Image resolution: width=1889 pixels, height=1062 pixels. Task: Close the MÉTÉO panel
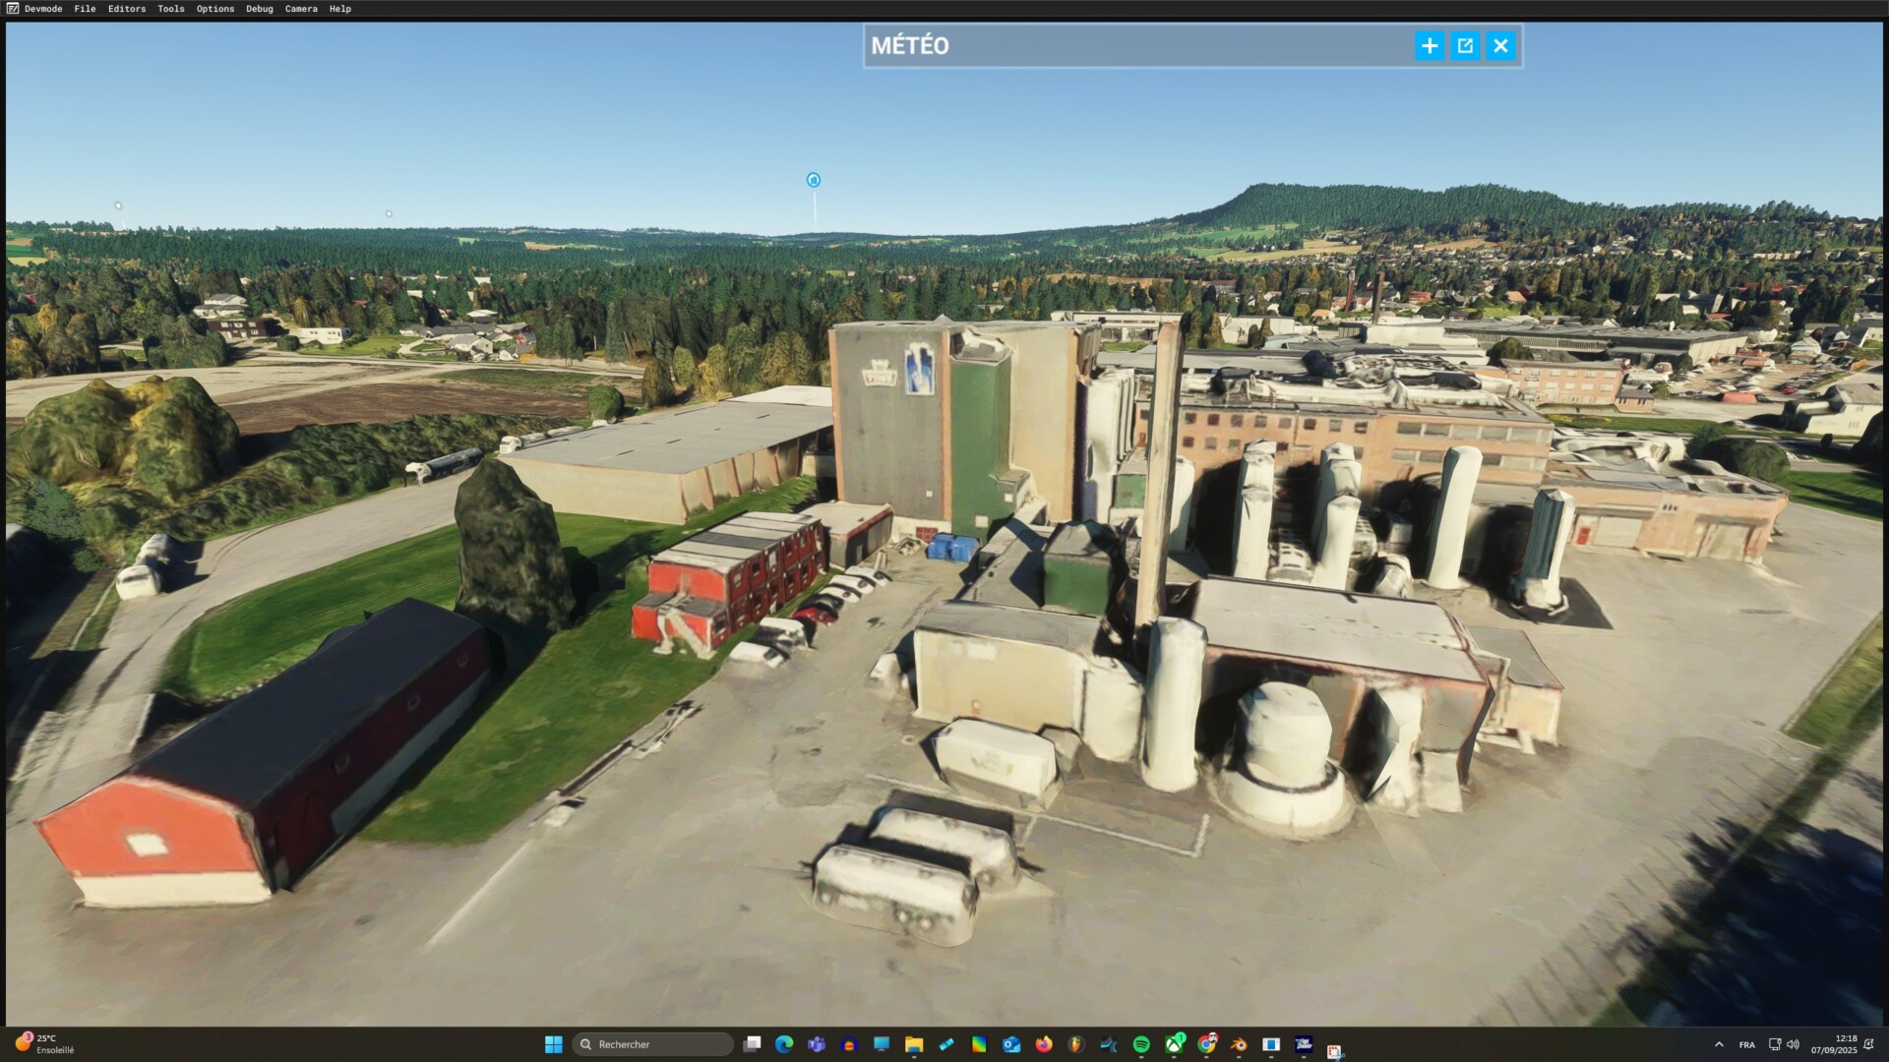point(1500,46)
